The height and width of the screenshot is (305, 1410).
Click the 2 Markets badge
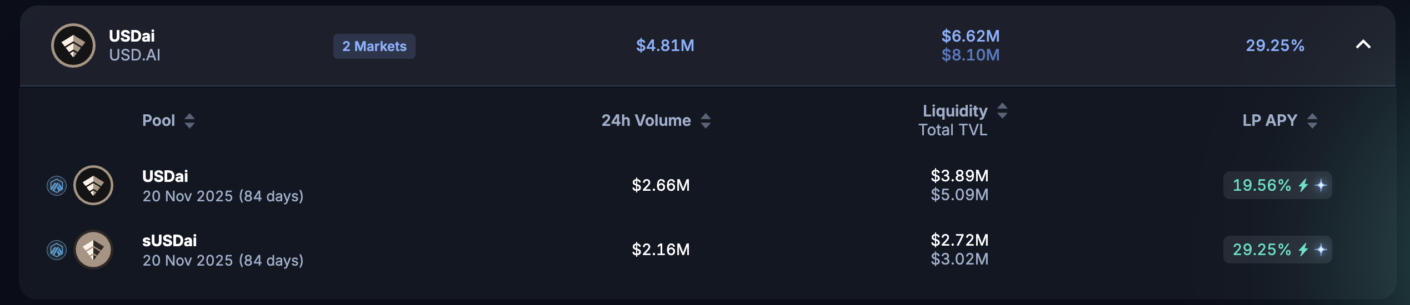(374, 46)
